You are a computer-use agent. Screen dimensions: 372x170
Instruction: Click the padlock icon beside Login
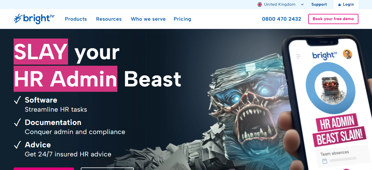click(x=340, y=5)
